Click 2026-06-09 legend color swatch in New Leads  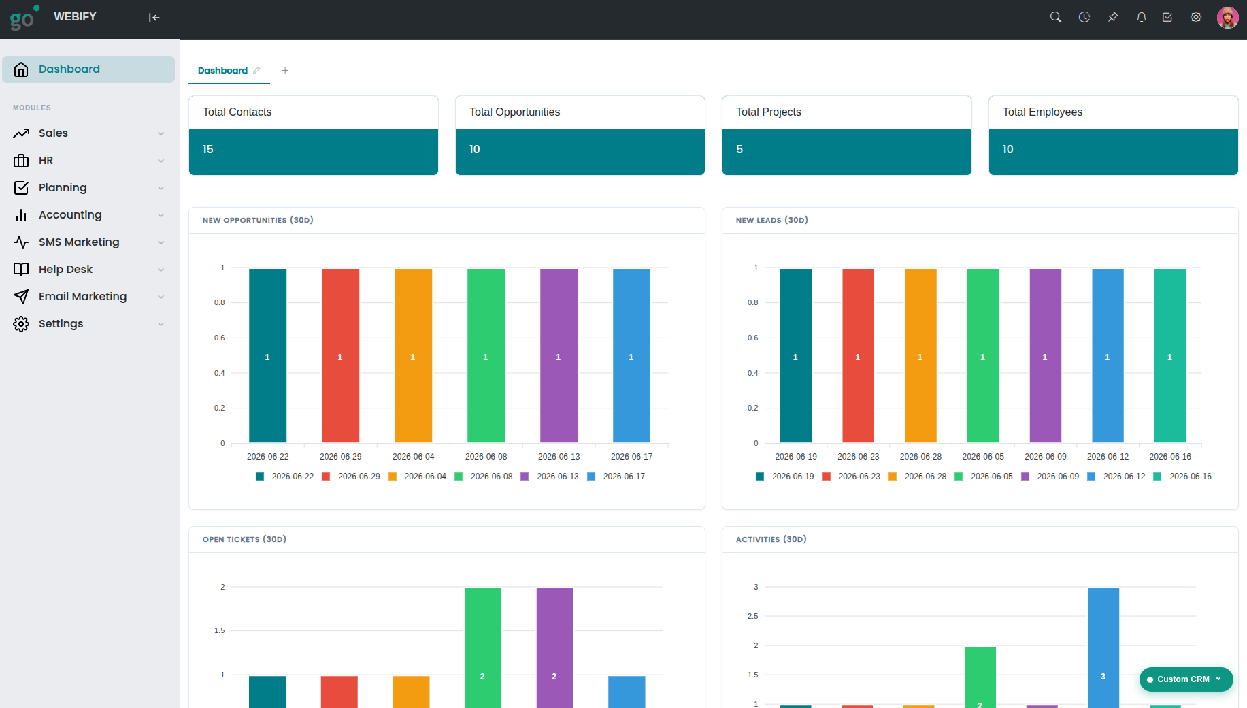coord(1025,477)
